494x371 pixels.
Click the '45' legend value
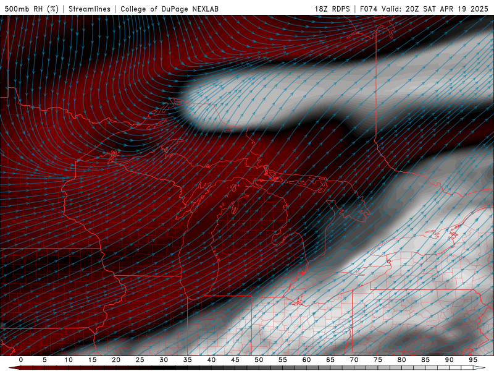pyautogui.click(x=235, y=360)
